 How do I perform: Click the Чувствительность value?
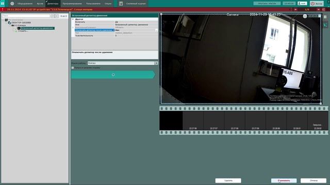[x=136, y=35]
